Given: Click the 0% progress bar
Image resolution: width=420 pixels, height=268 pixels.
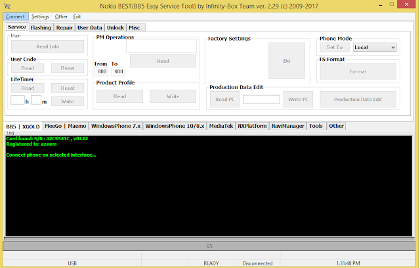Looking at the screenshot, I should point(209,246).
